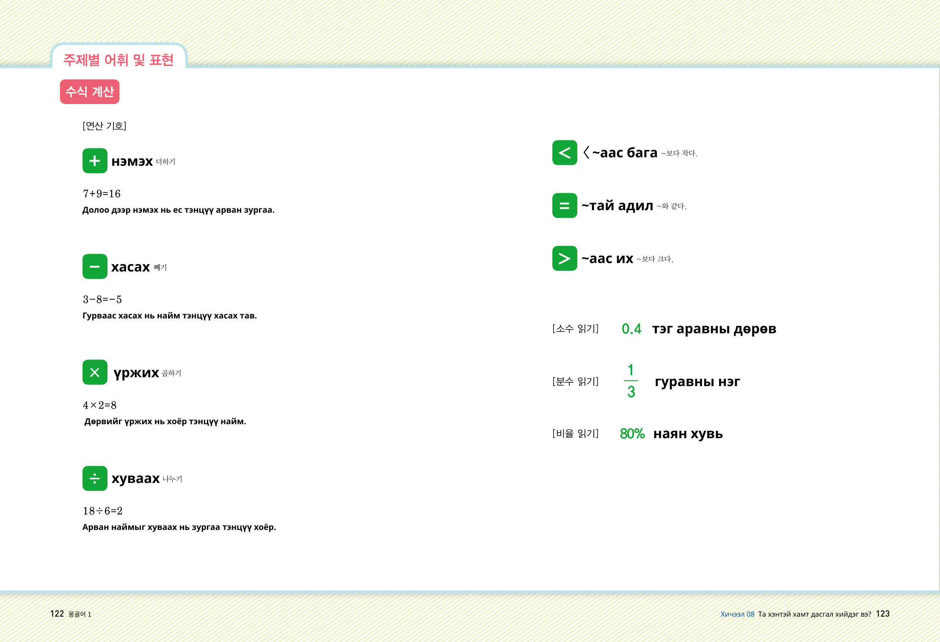
Task: Click the green minus sign icon
Action: [x=95, y=266]
